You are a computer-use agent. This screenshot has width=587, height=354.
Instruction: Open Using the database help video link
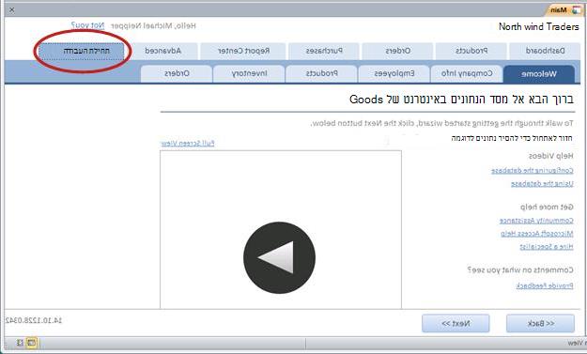[x=542, y=184]
